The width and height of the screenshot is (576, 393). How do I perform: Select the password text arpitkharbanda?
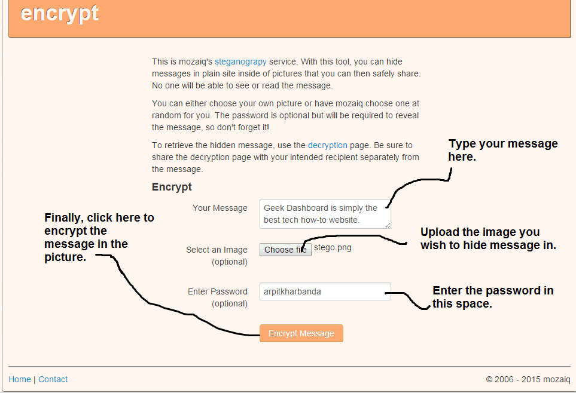[292, 291]
